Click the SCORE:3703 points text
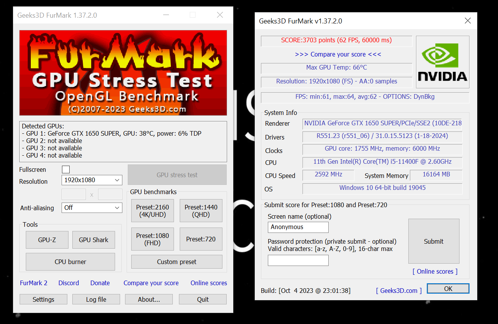 click(x=337, y=40)
